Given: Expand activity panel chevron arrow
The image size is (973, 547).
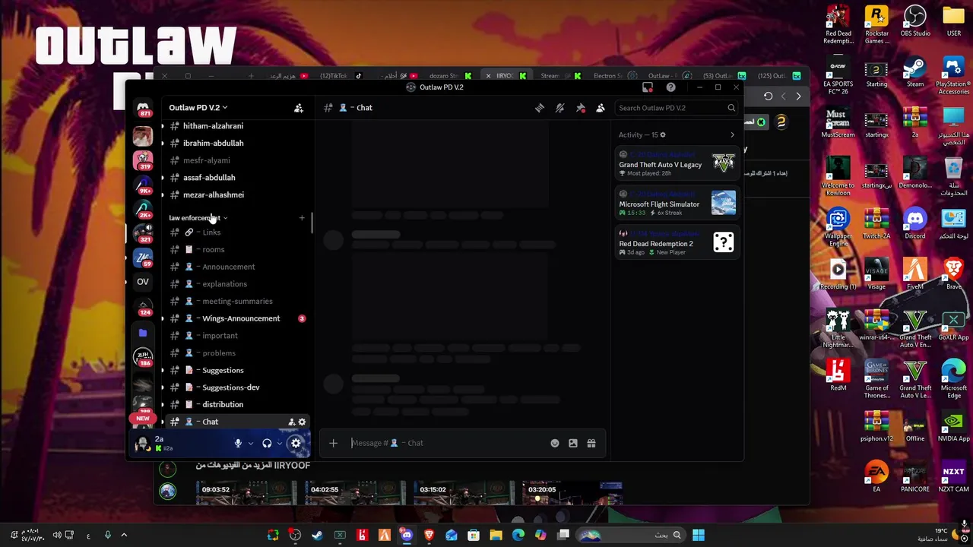Looking at the screenshot, I should (x=733, y=135).
